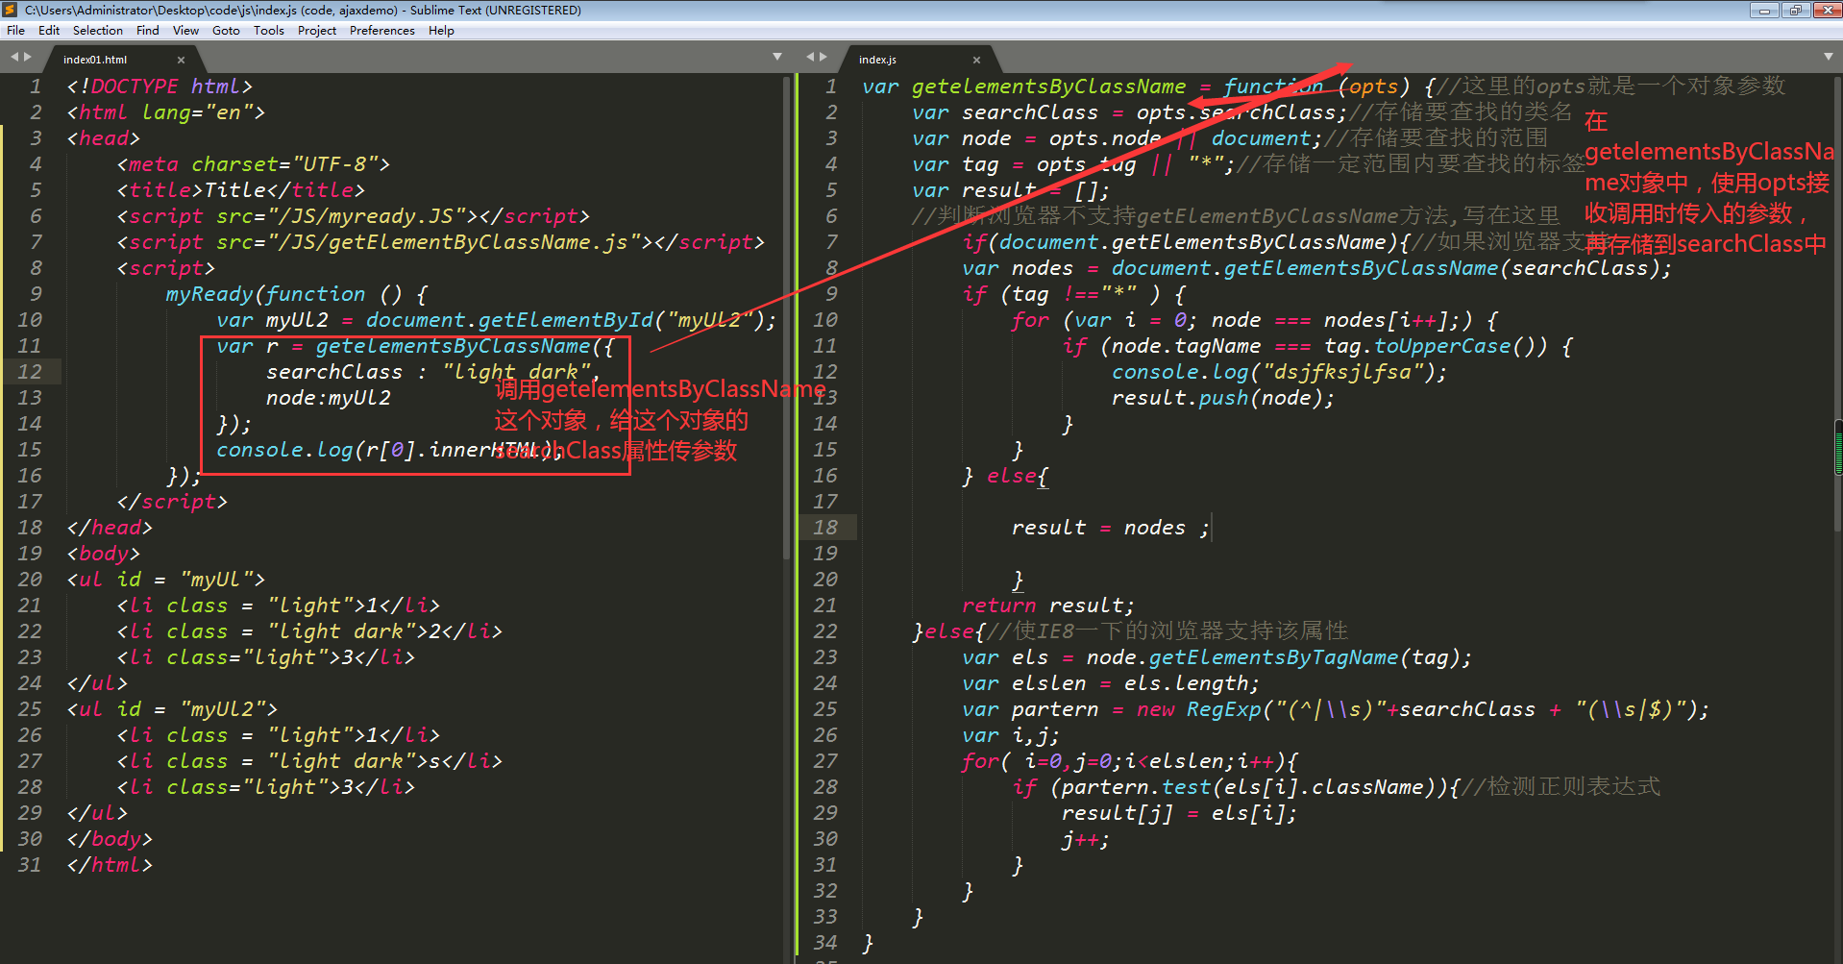
Task: Click '<html lang="en">' line
Action: [x=165, y=112]
